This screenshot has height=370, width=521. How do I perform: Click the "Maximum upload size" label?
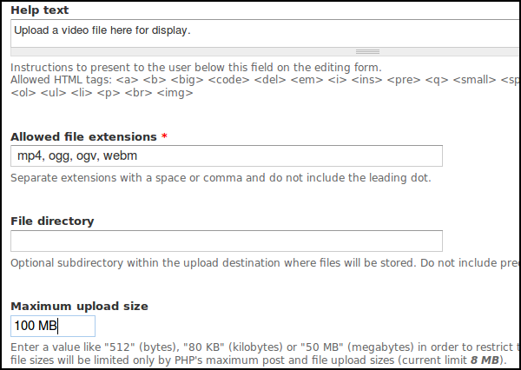[x=79, y=307]
